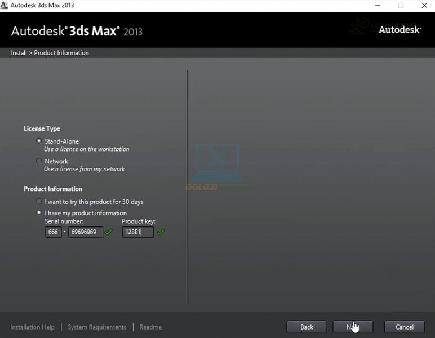Click the serial number prefix field 666
The width and height of the screenshot is (435, 338).
click(x=54, y=232)
